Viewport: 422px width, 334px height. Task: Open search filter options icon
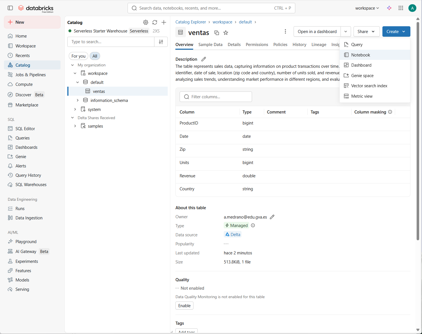(161, 42)
